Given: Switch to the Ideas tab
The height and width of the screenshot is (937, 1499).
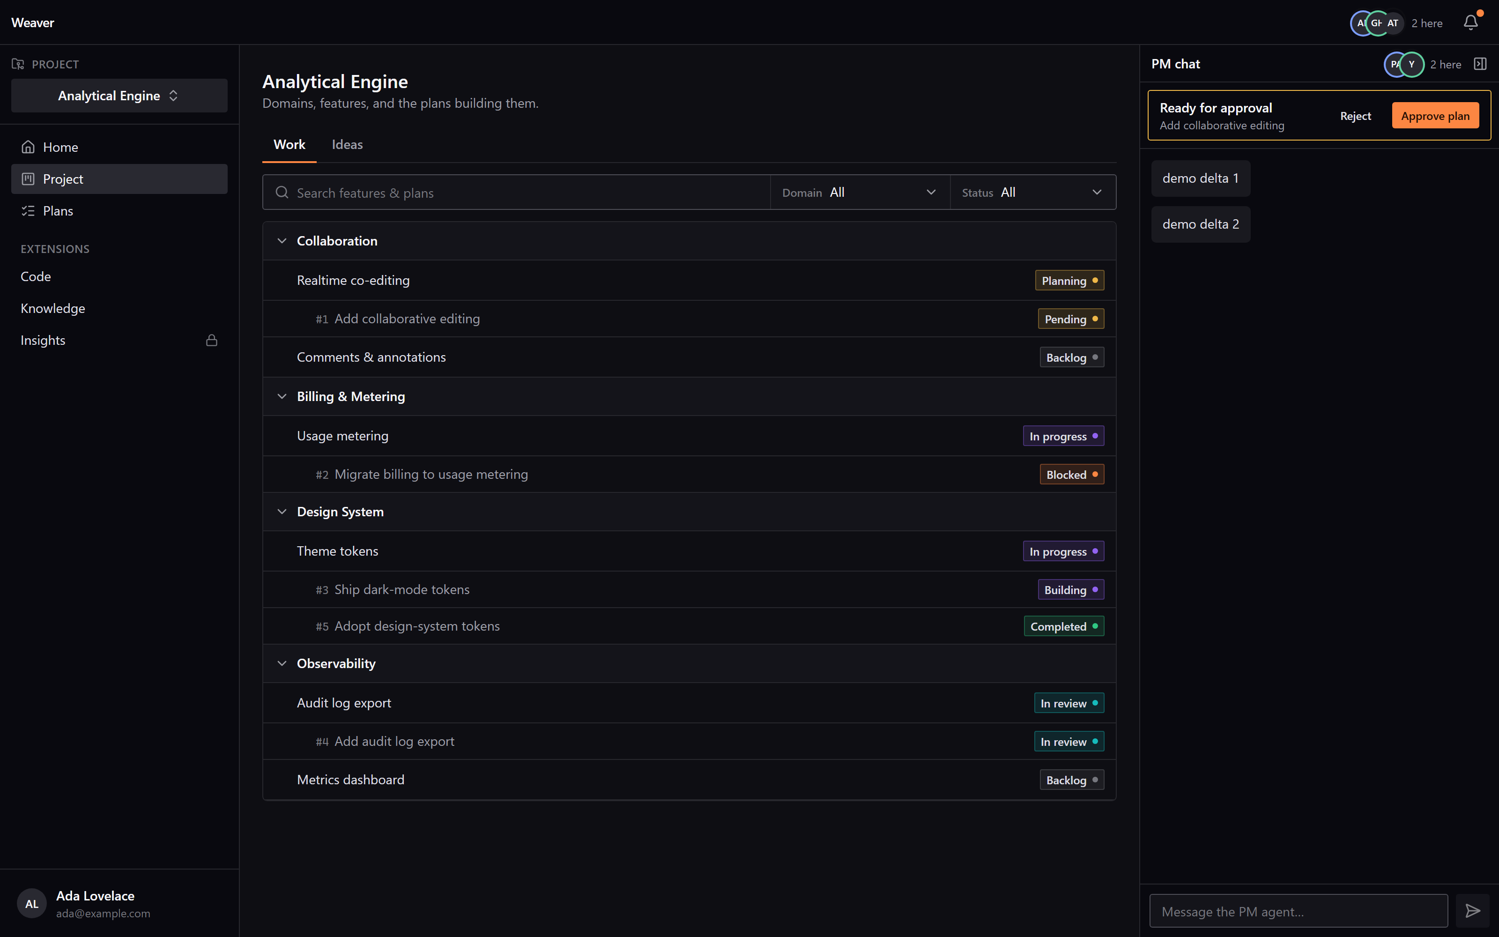Looking at the screenshot, I should (x=347, y=144).
